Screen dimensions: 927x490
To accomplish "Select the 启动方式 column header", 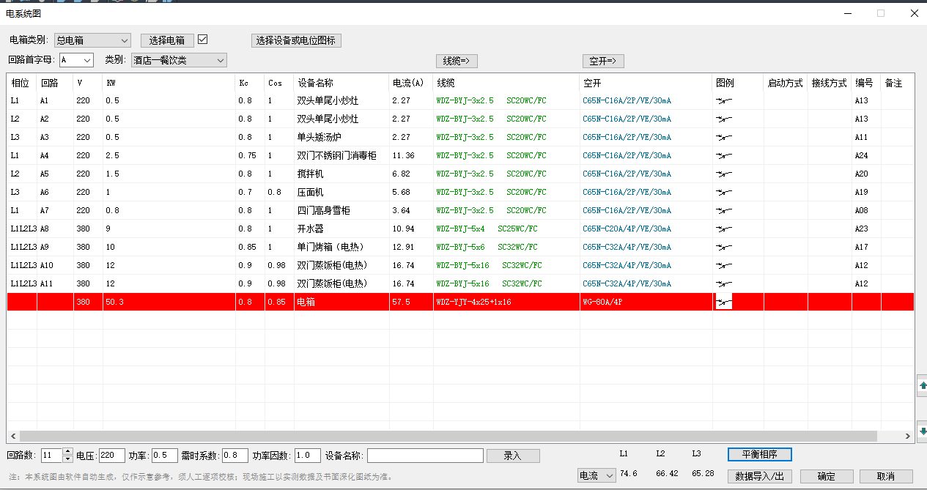I will click(786, 83).
